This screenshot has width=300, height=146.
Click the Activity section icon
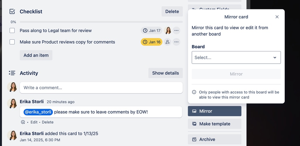point(12,73)
